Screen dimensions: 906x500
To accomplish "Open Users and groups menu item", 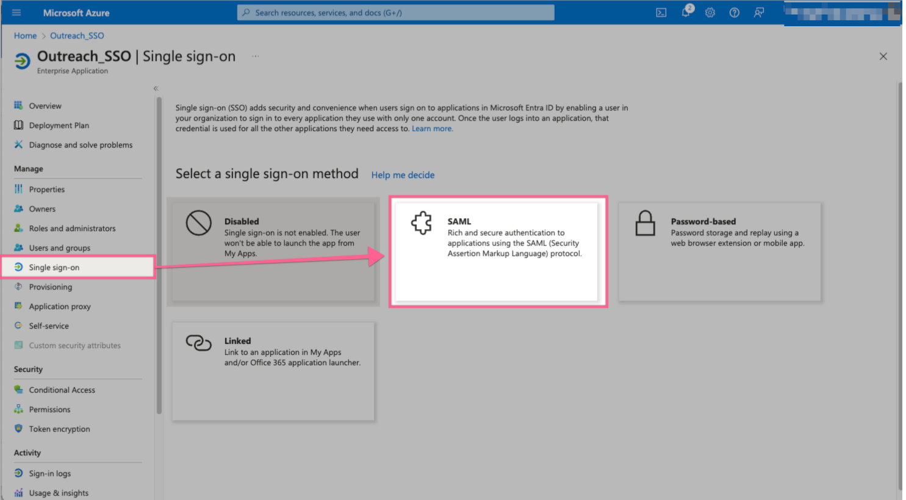I will (60, 248).
